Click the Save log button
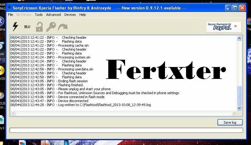The width and height of the screenshot is (251, 145). (230, 122)
